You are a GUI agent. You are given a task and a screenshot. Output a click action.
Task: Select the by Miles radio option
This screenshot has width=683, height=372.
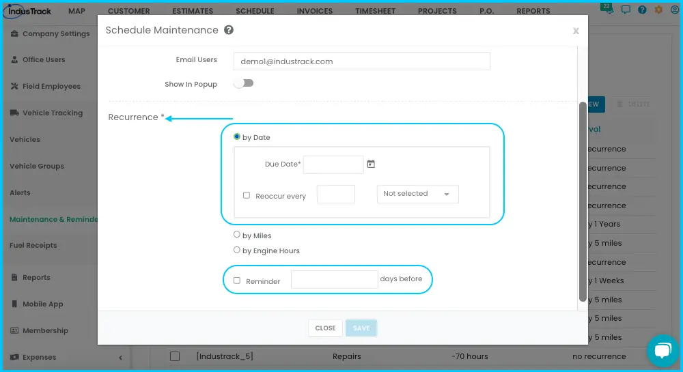tap(237, 235)
